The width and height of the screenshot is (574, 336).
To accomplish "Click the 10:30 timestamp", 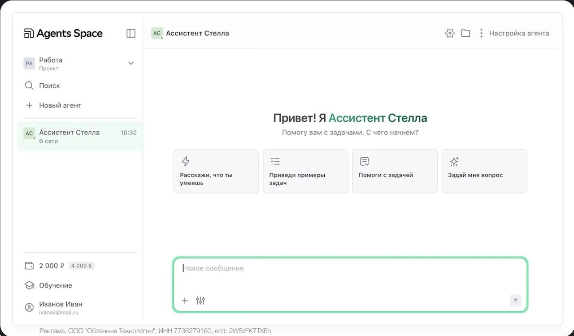I will (129, 133).
